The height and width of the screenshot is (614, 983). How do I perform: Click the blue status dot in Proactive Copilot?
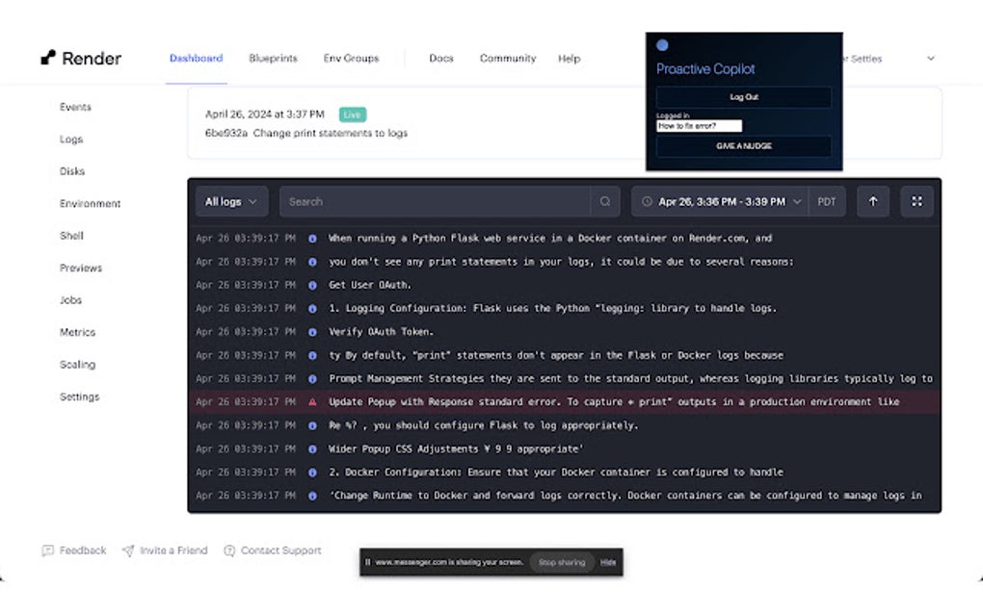(662, 44)
